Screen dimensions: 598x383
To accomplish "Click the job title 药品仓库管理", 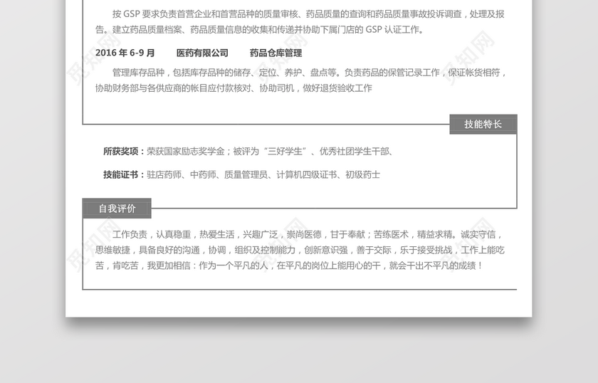I will [276, 53].
